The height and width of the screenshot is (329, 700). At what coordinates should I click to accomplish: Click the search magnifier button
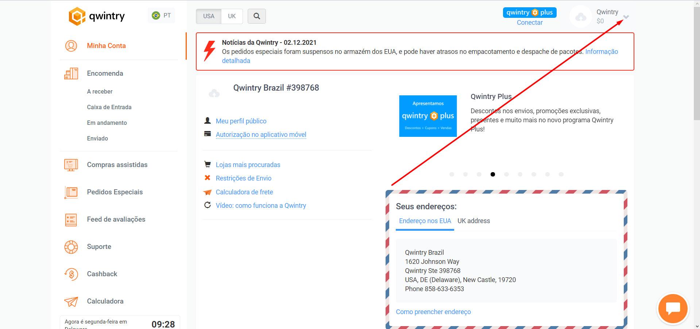[x=256, y=16]
